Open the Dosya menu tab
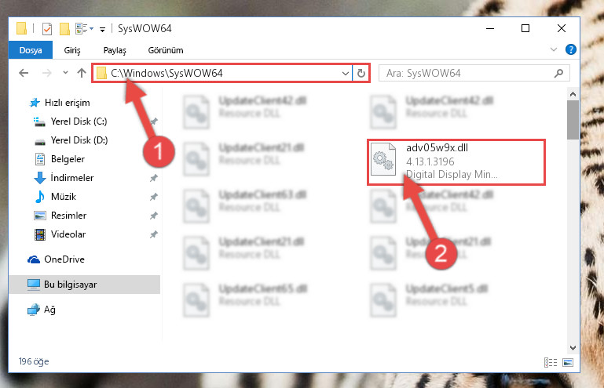Image resolution: width=604 pixels, height=388 pixels. [x=31, y=50]
